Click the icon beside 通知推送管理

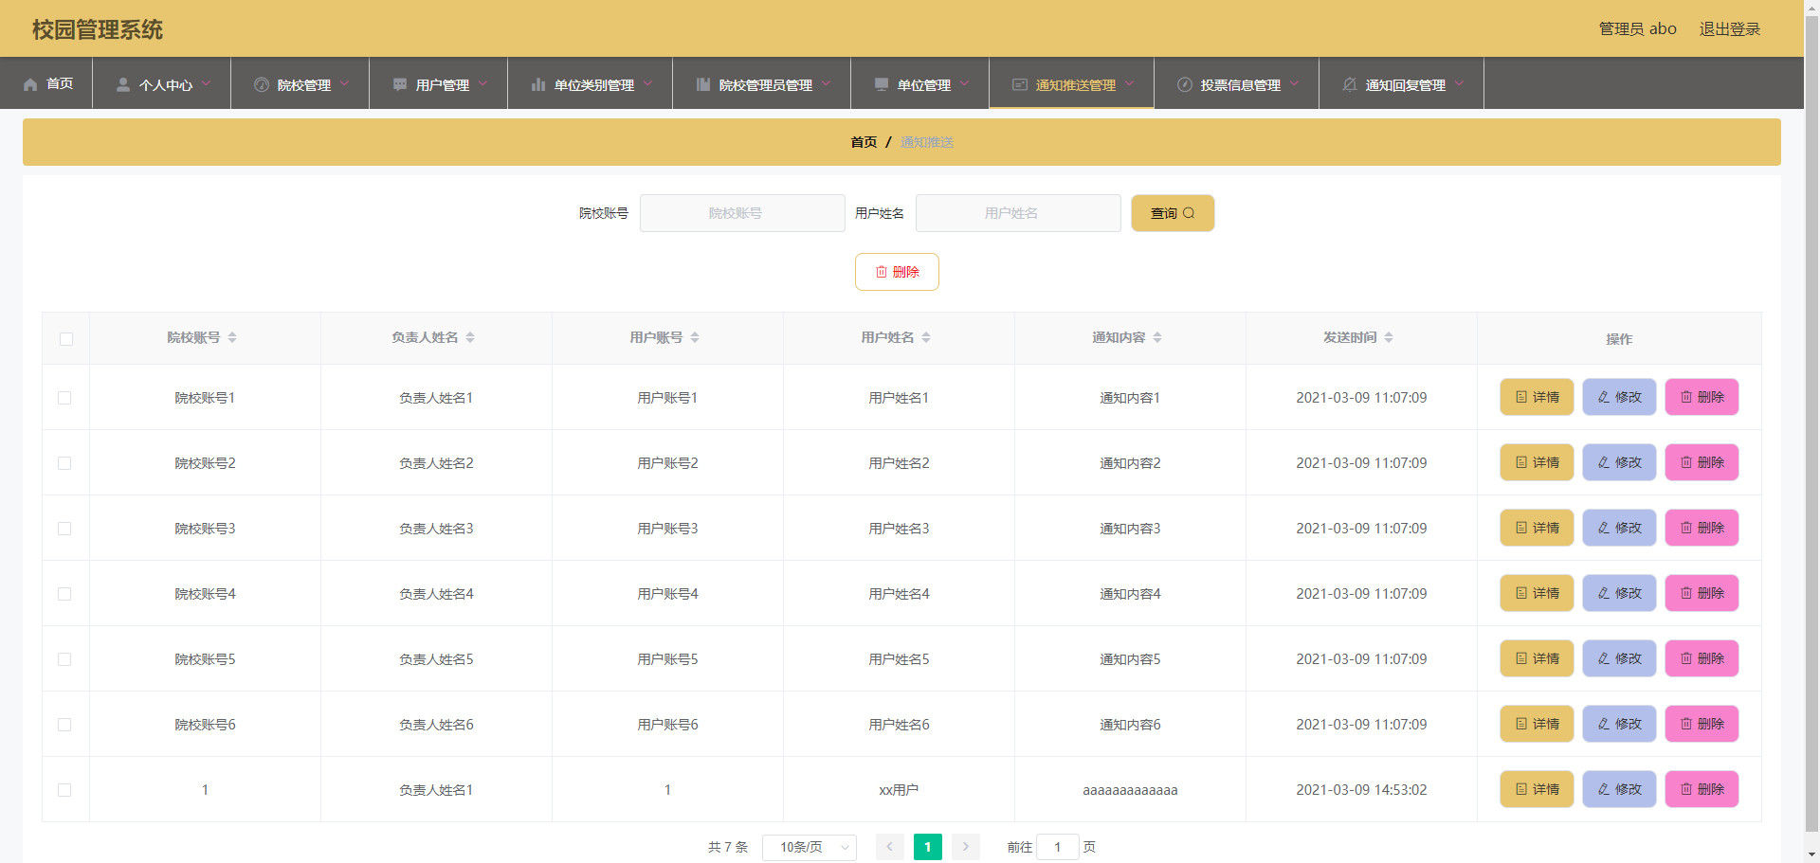click(1020, 84)
